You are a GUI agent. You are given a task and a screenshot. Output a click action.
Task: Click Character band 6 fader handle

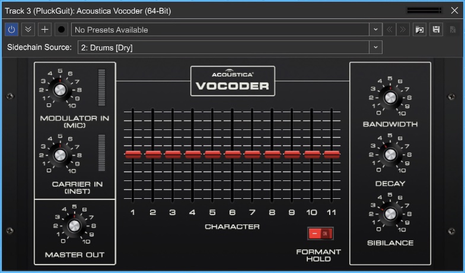click(x=232, y=154)
